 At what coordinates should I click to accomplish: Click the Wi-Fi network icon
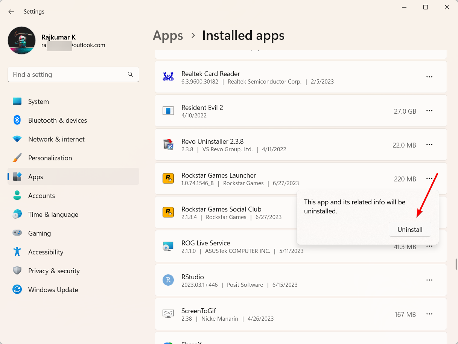(x=17, y=139)
